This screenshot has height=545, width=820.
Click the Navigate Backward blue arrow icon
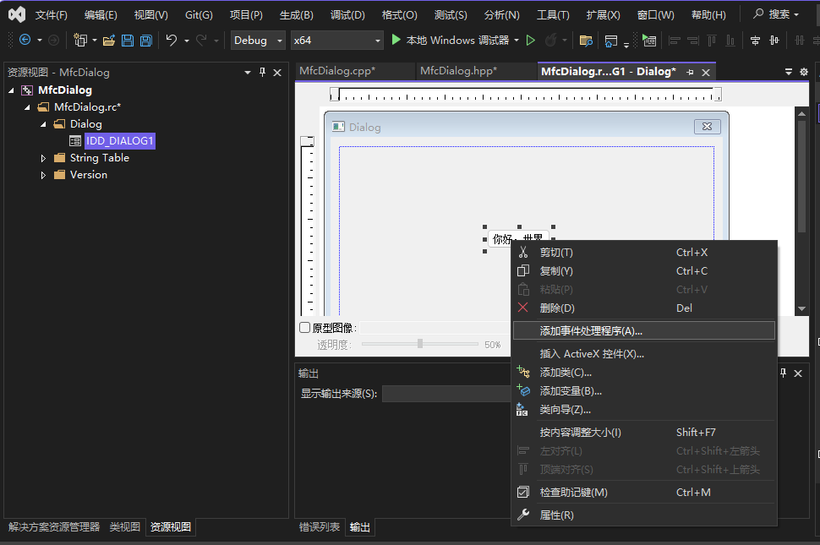click(x=24, y=40)
